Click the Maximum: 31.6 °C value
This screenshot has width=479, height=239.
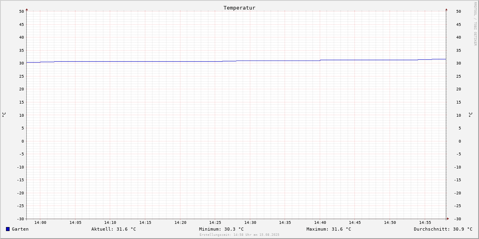[x=329, y=229]
